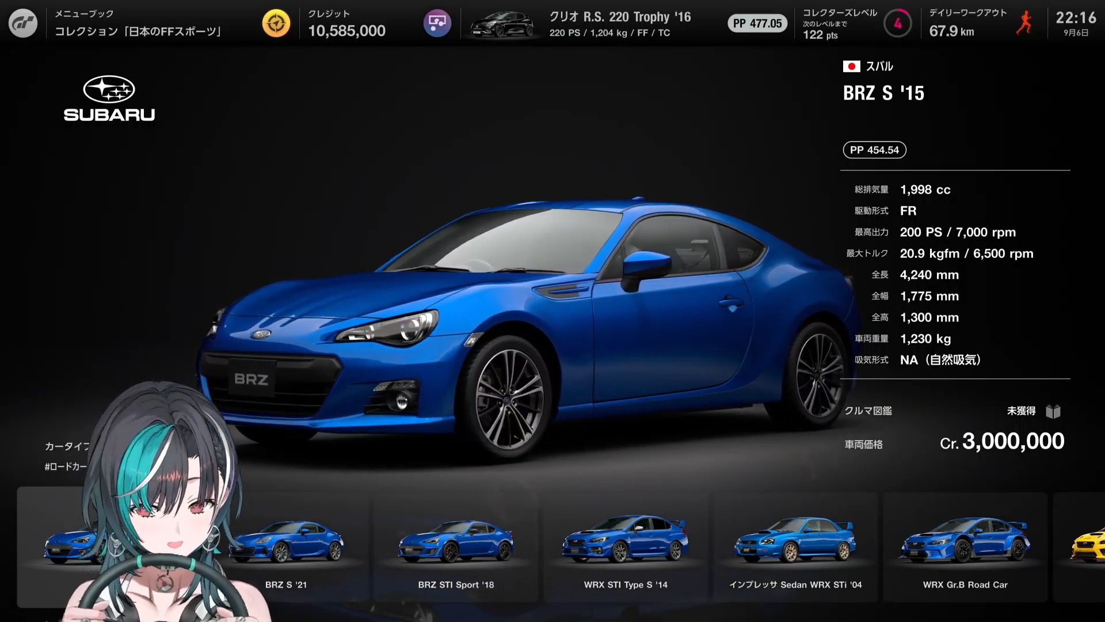Click the #ロードカー road car tag
This screenshot has height=622, width=1105.
click(66, 466)
